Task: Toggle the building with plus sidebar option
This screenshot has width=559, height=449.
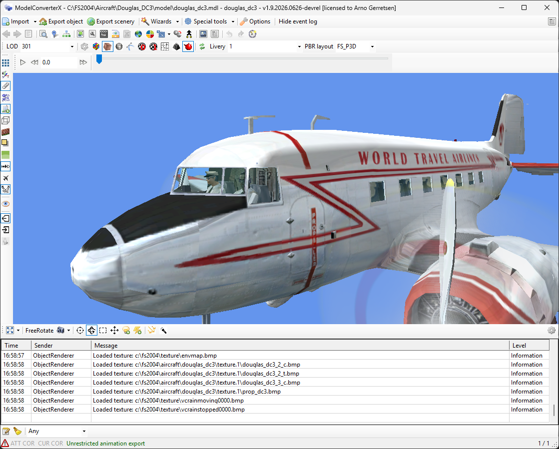Action: click(x=5, y=109)
